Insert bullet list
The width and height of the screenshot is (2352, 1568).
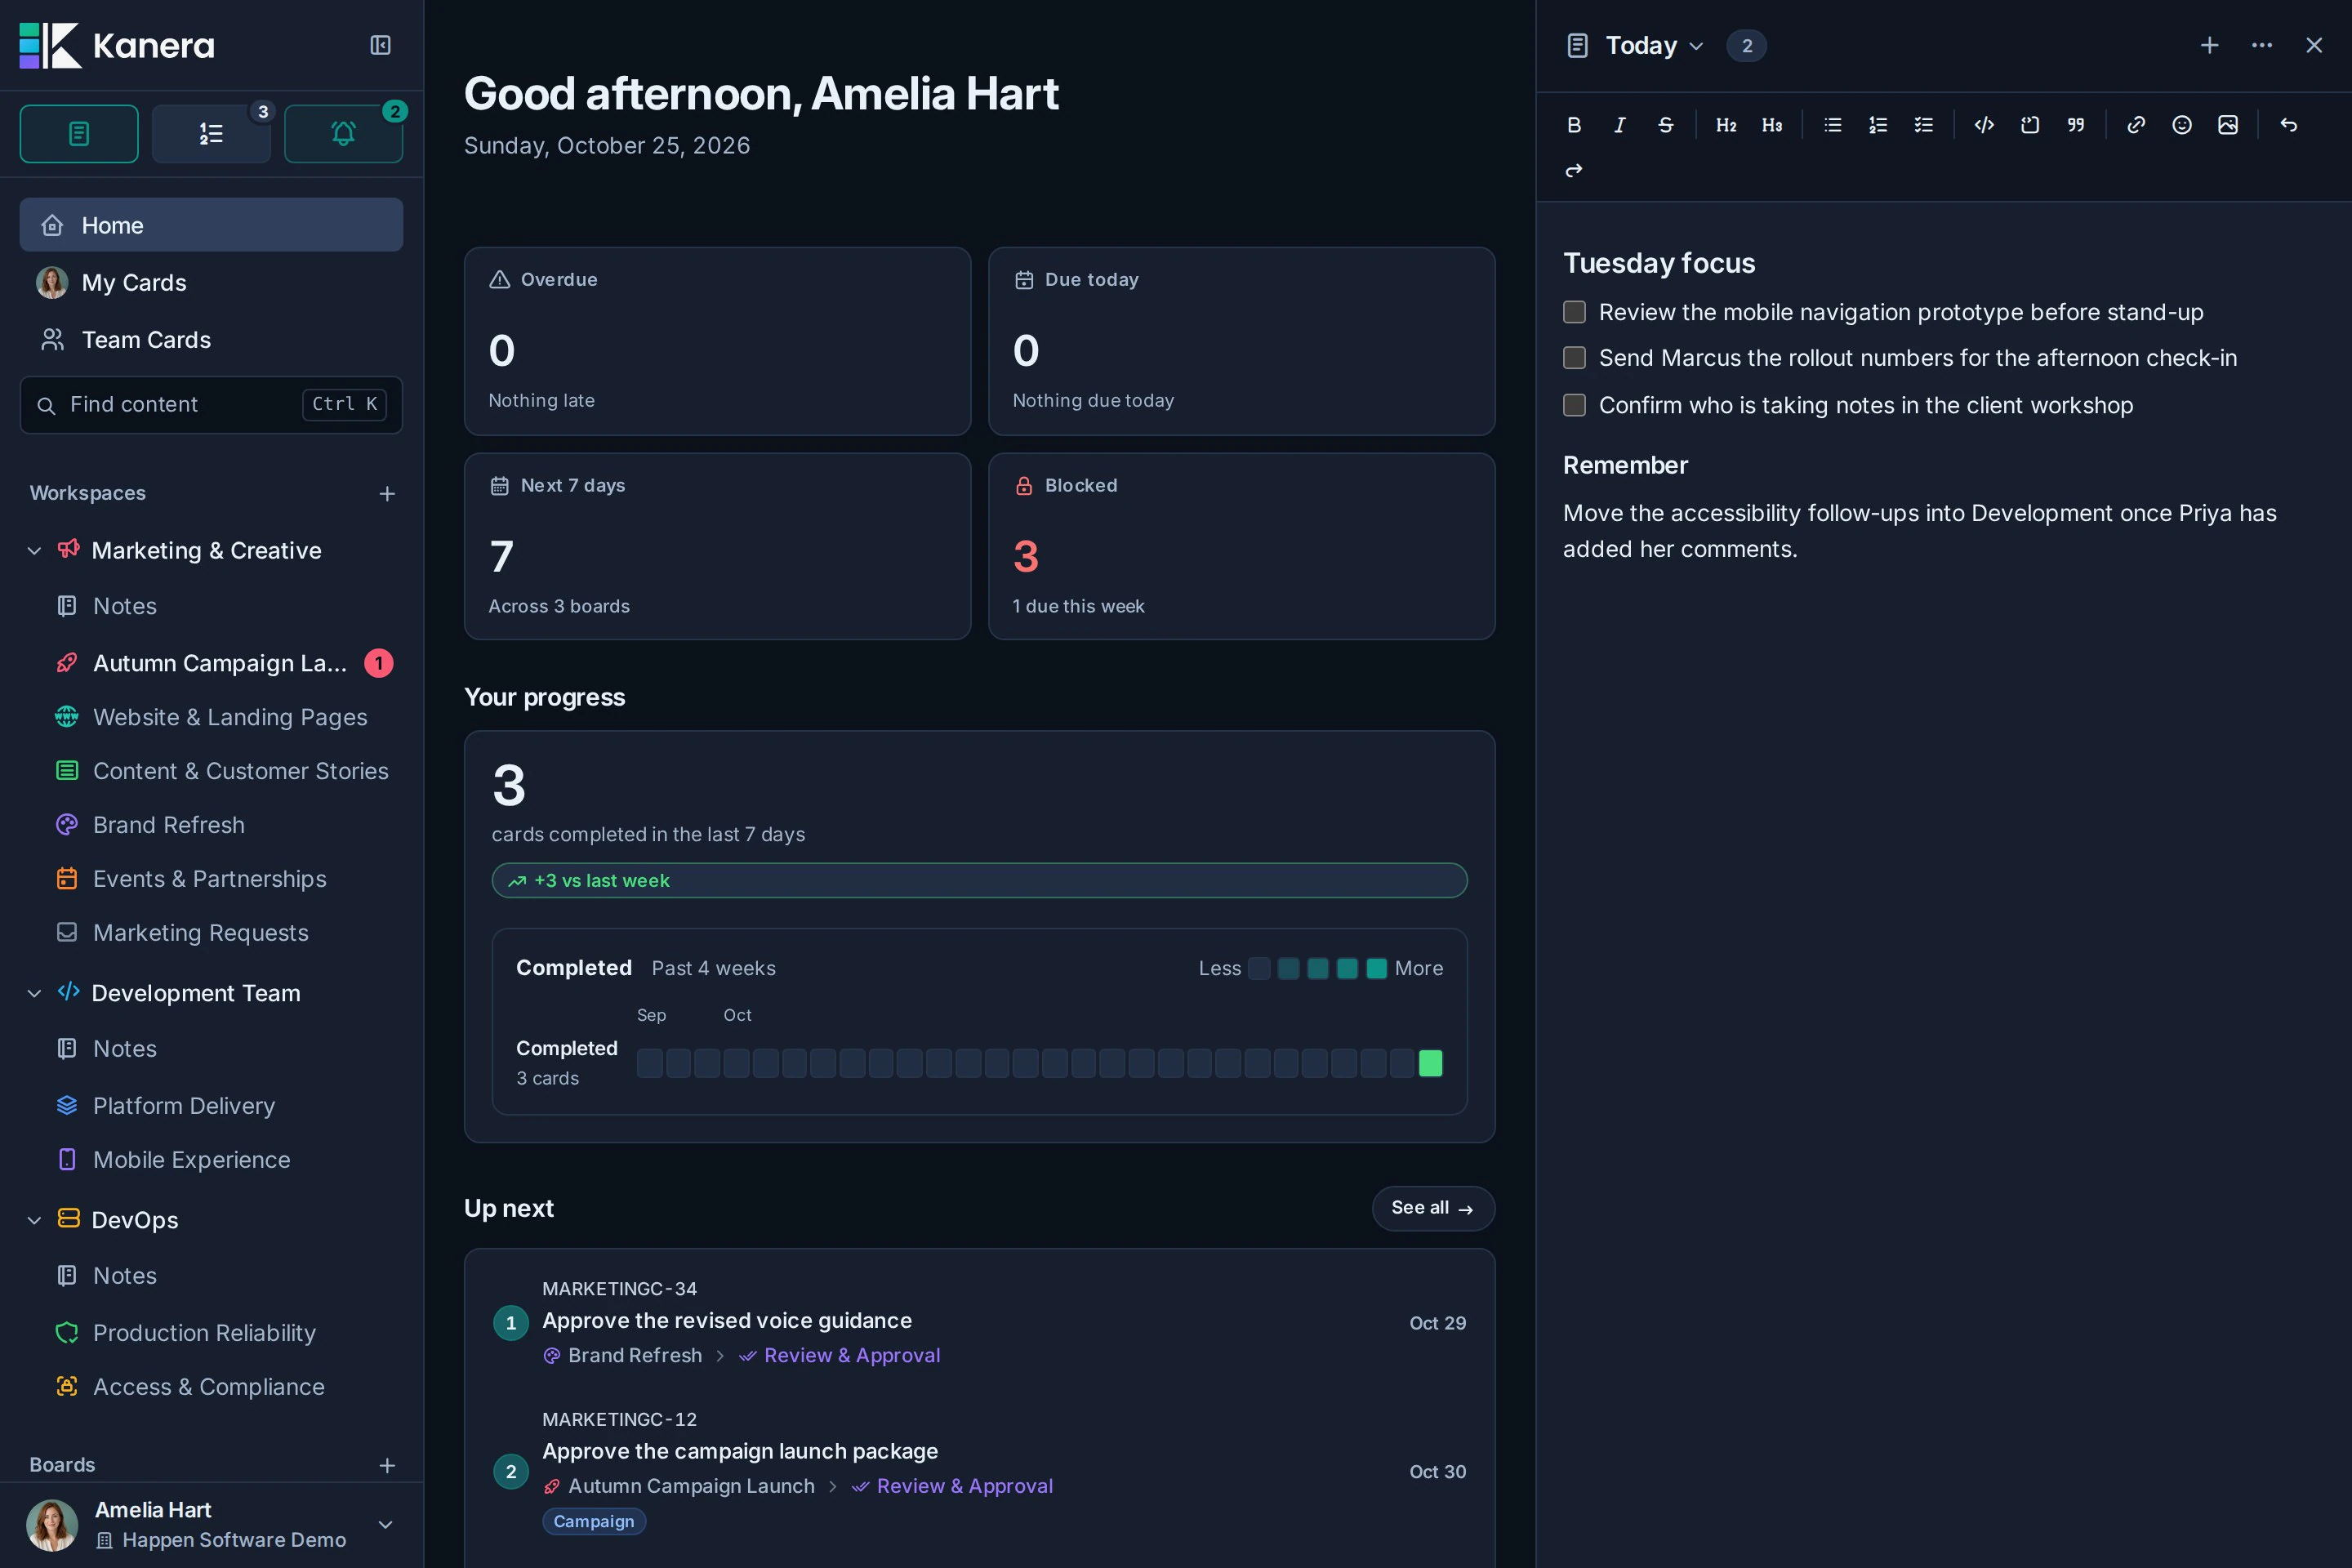tap(1833, 125)
